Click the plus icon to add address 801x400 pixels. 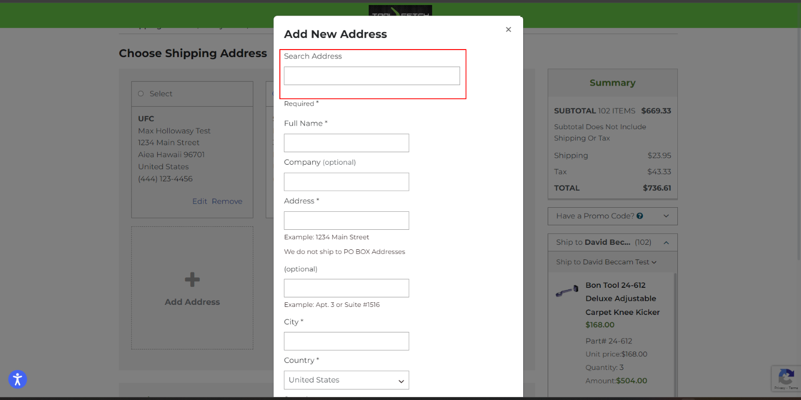192,279
